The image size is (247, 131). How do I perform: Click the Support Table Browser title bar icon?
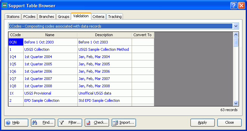4,6
